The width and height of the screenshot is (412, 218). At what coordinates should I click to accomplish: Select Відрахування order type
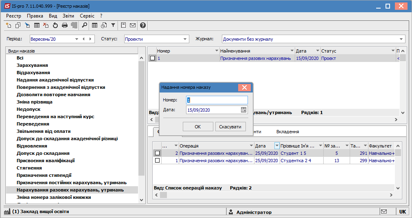click(33, 73)
